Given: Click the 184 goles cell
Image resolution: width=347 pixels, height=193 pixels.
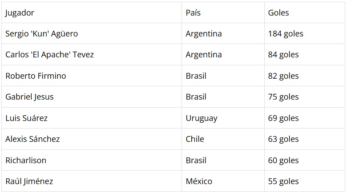Looking at the screenshot, I should point(286,34).
